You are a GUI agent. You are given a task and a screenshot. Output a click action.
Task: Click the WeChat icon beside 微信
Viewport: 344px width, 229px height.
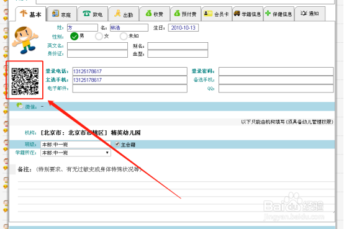[20, 106]
